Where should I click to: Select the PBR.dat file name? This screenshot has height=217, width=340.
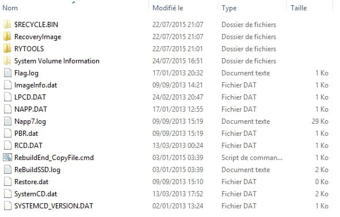click(26, 134)
